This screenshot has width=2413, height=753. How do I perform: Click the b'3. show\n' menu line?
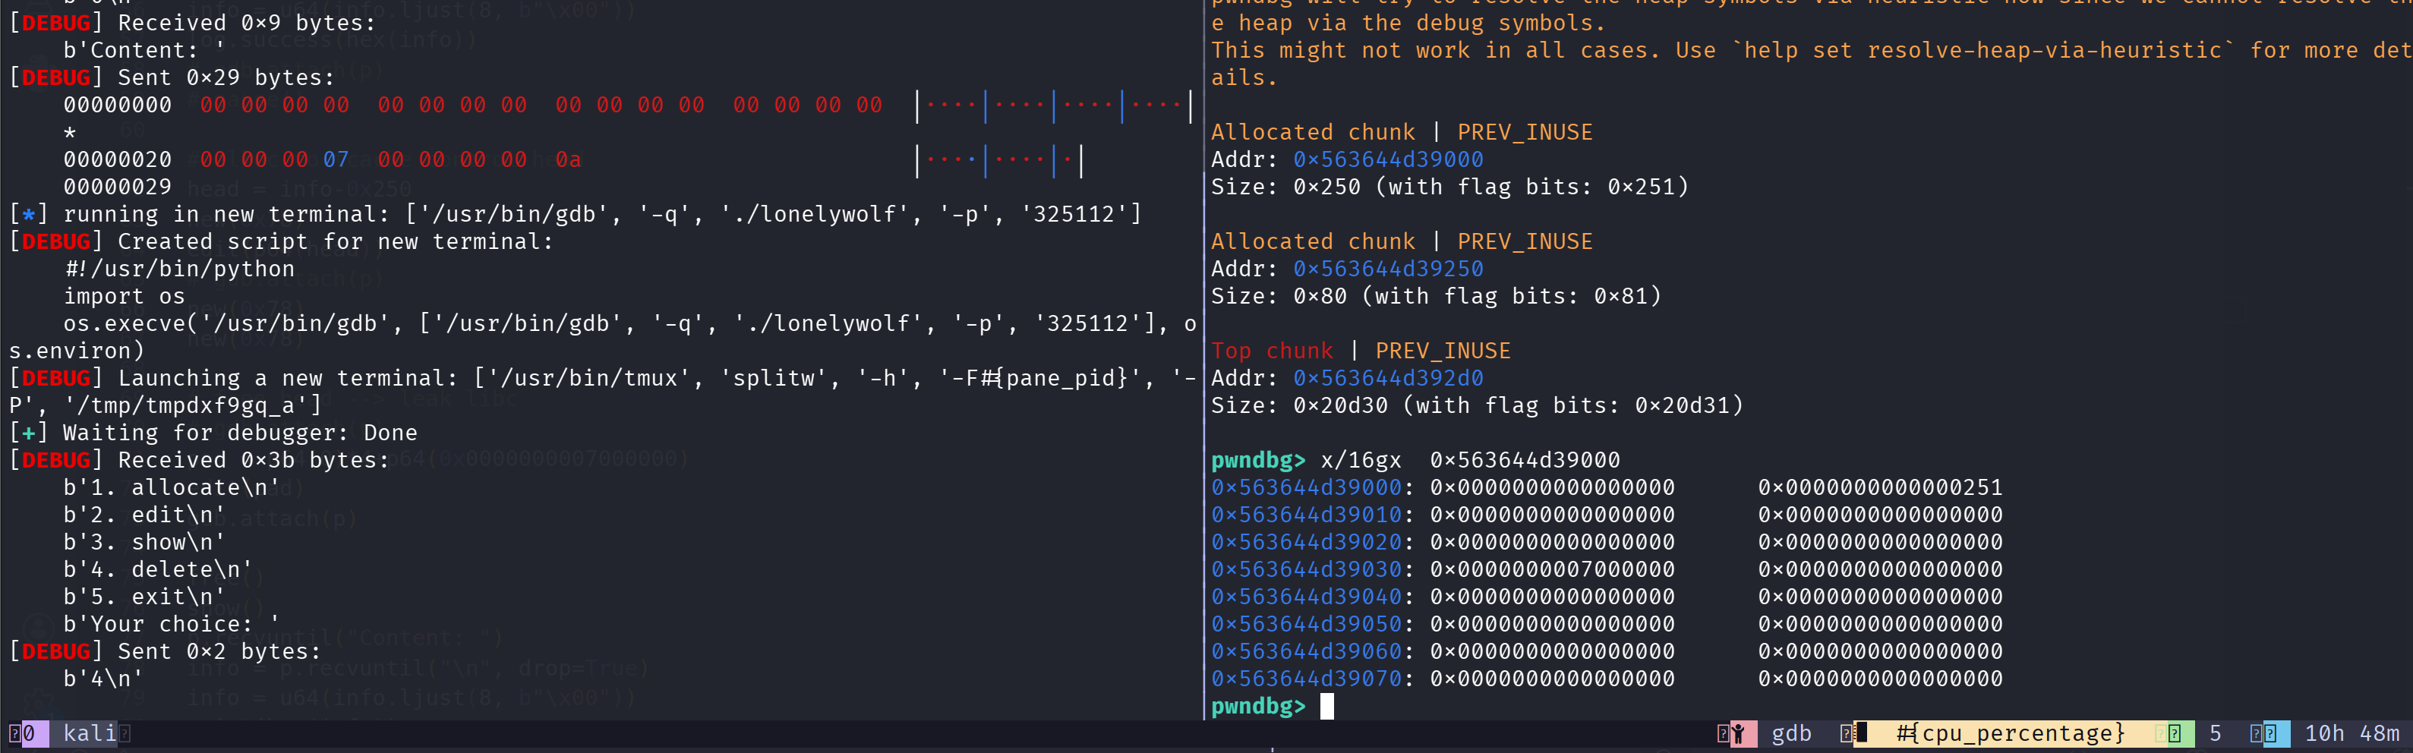[144, 542]
